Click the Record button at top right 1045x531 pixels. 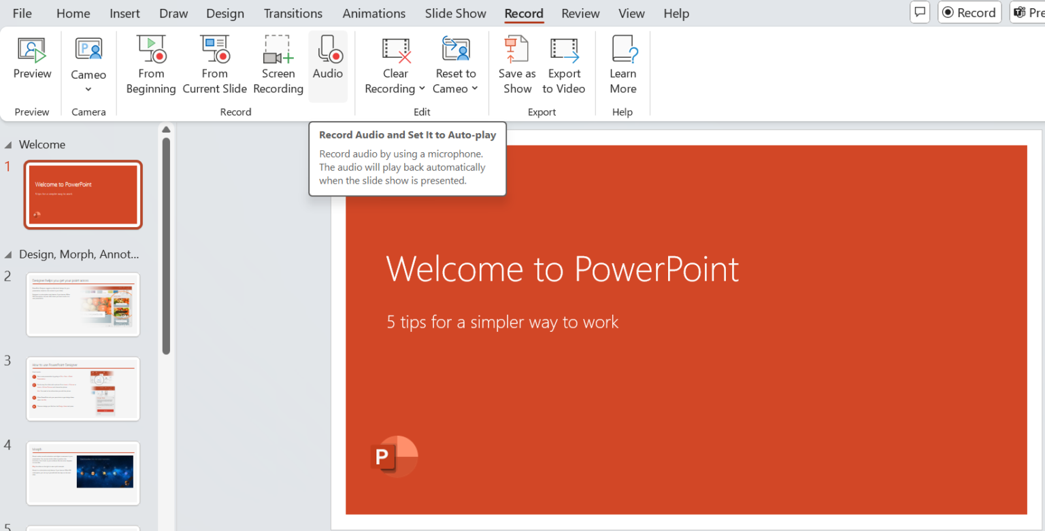(x=969, y=12)
